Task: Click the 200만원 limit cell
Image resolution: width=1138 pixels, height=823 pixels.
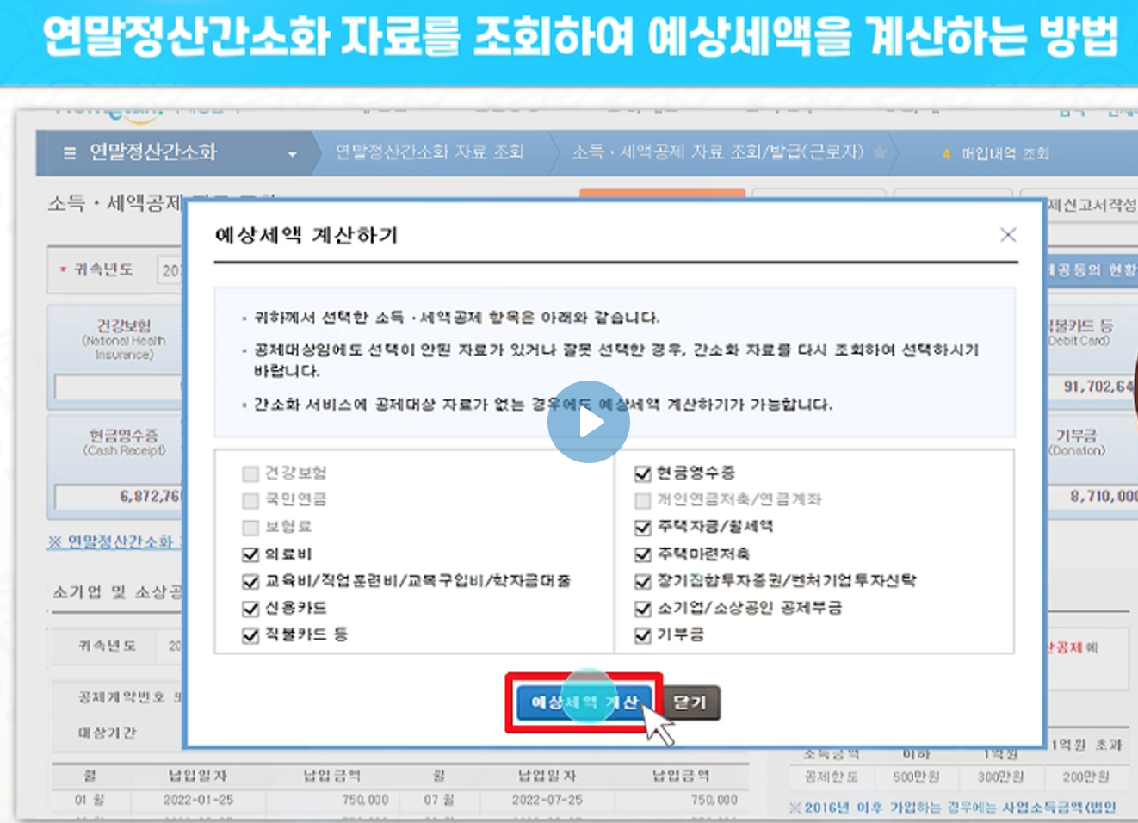Action: pyautogui.click(x=1085, y=777)
